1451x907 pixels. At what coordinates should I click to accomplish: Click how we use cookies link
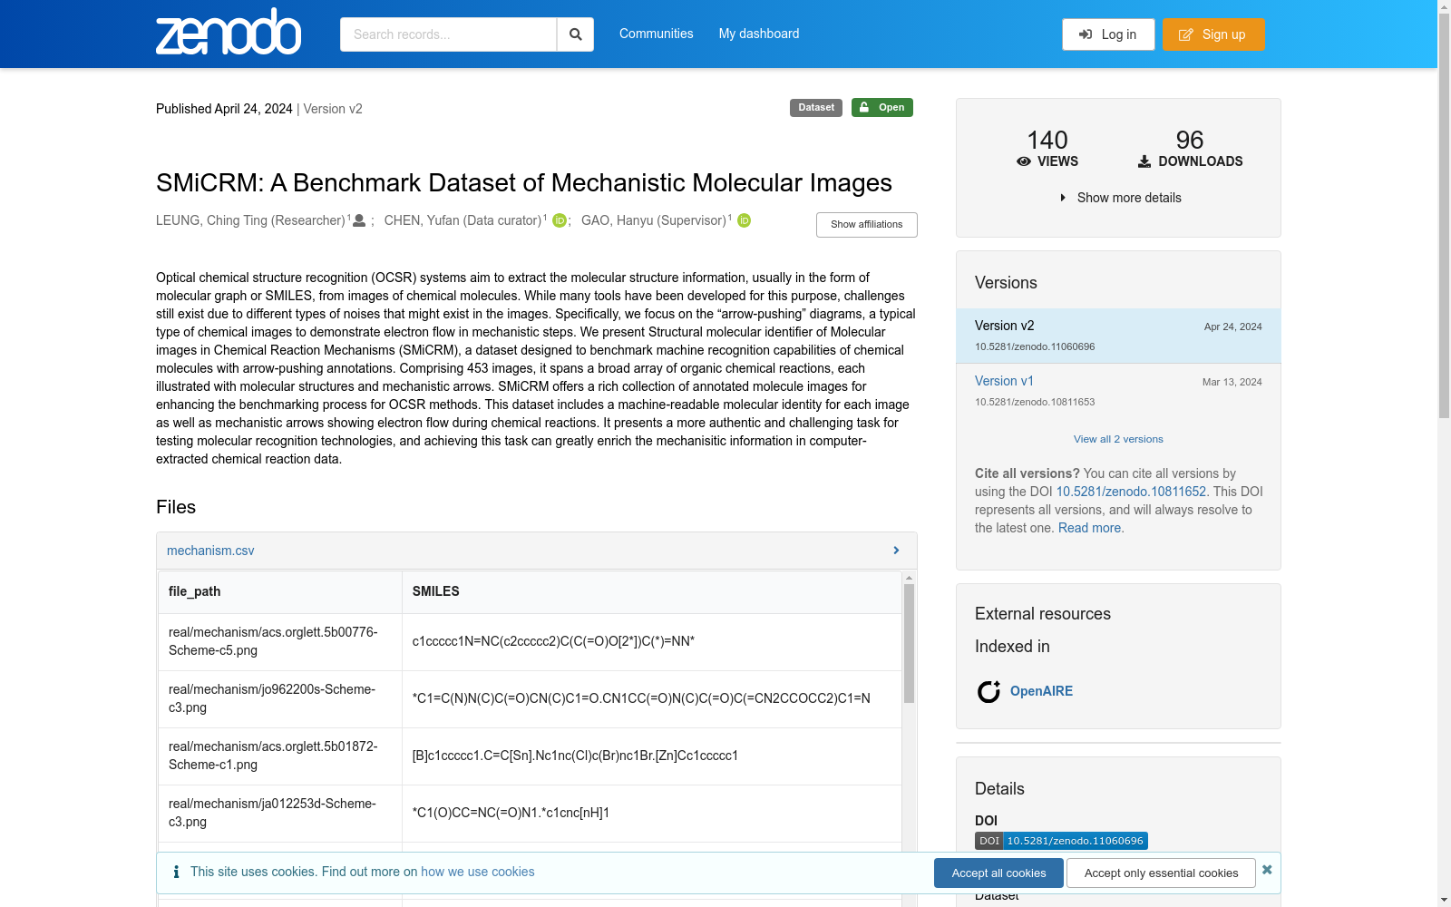tap(478, 872)
